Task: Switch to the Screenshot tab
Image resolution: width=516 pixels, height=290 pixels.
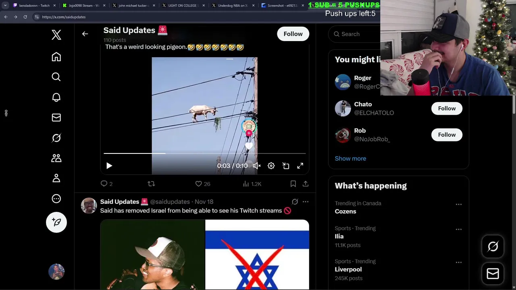Action: (x=283, y=6)
